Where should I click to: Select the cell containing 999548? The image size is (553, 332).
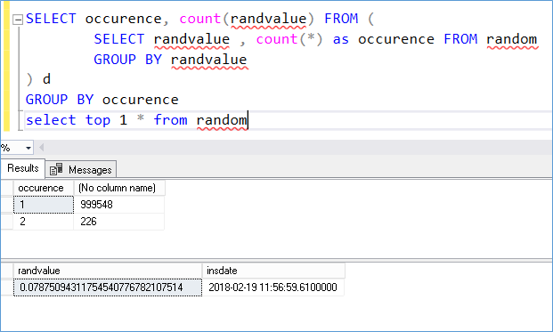click(x=119, y=205)
